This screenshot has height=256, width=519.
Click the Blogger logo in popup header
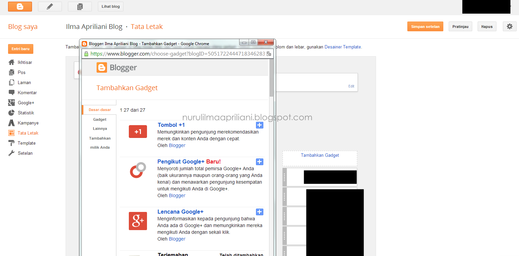point(117,68)
